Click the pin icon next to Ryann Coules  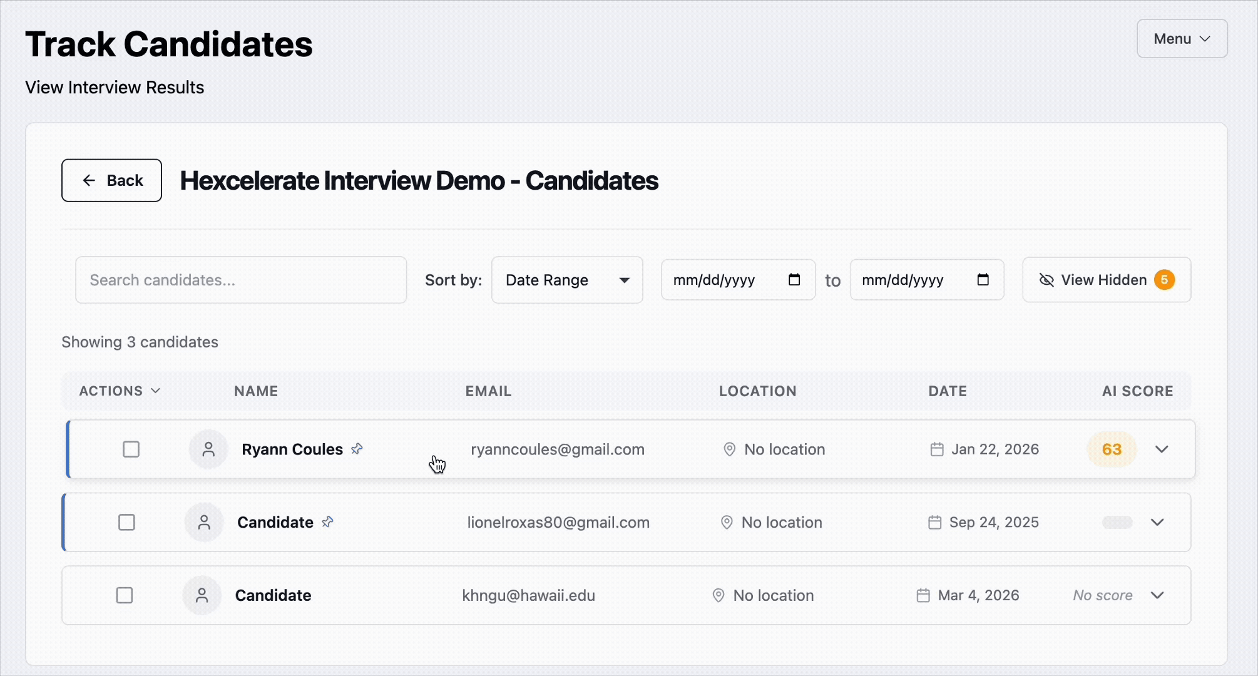click(357, 449)
